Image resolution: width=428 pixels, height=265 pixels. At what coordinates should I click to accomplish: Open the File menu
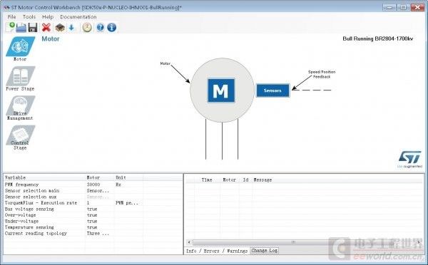[11, 17]
